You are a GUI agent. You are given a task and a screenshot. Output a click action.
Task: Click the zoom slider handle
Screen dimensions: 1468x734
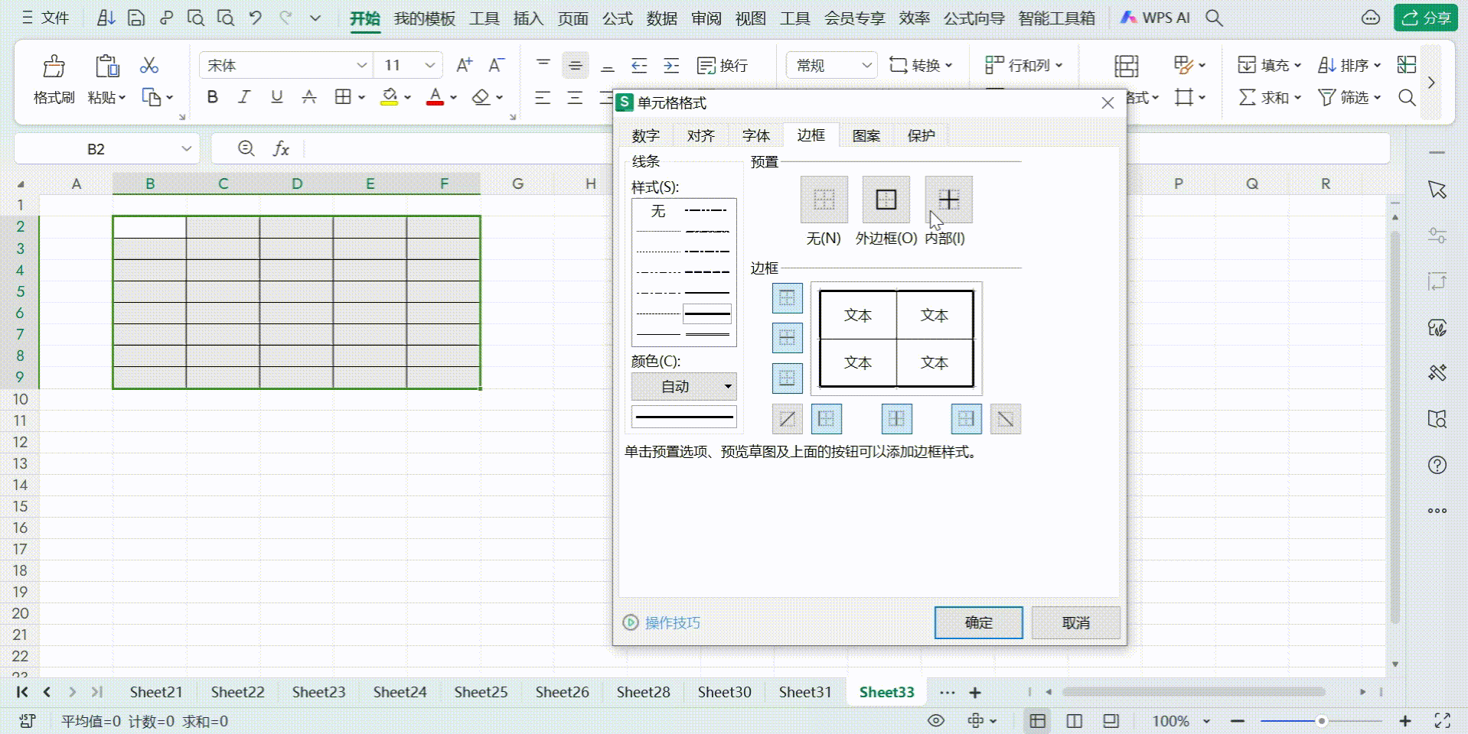pos(1321,721)
